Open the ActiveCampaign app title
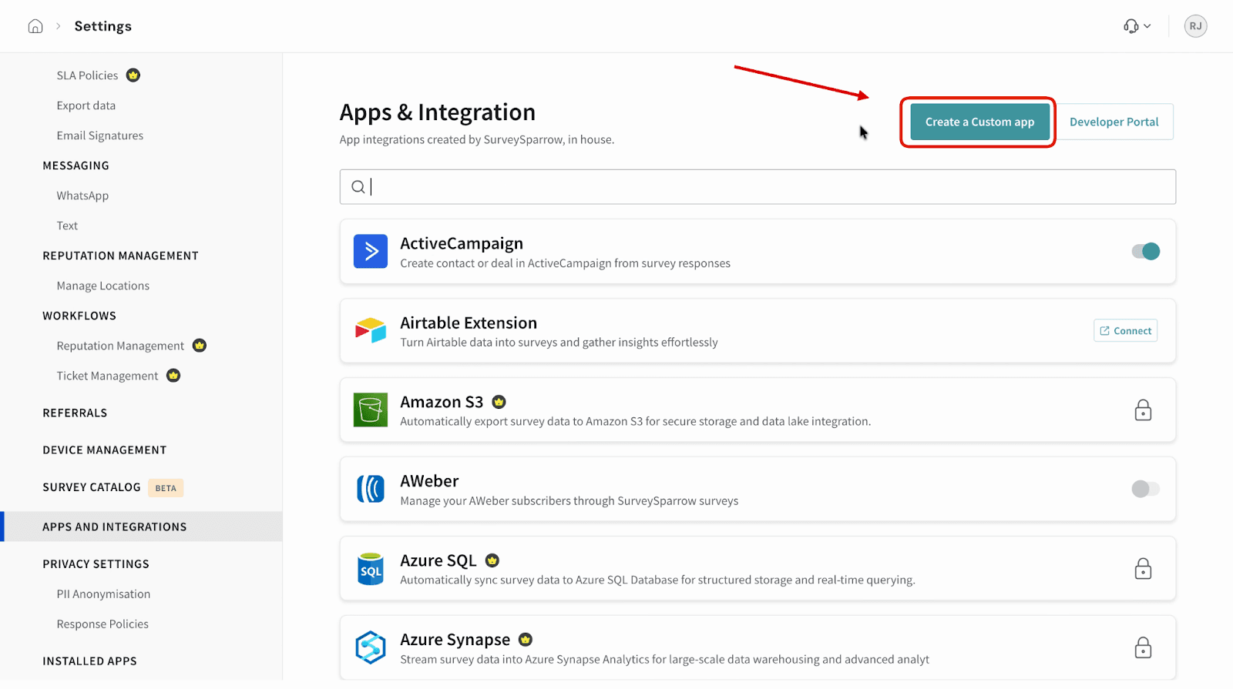The height and width of the screenshot is (689, 1233). pos(462,243)
